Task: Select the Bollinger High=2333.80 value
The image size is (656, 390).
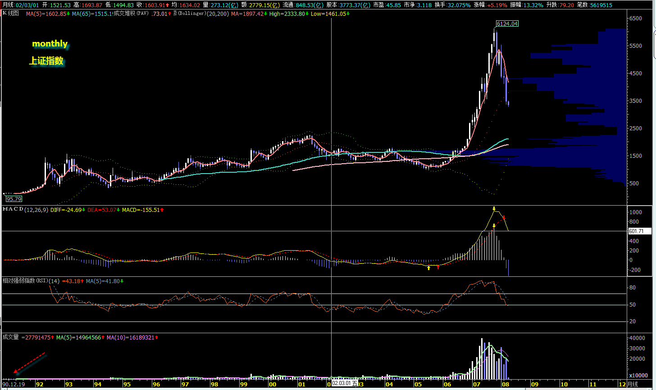Action: (x=290, y=14)
